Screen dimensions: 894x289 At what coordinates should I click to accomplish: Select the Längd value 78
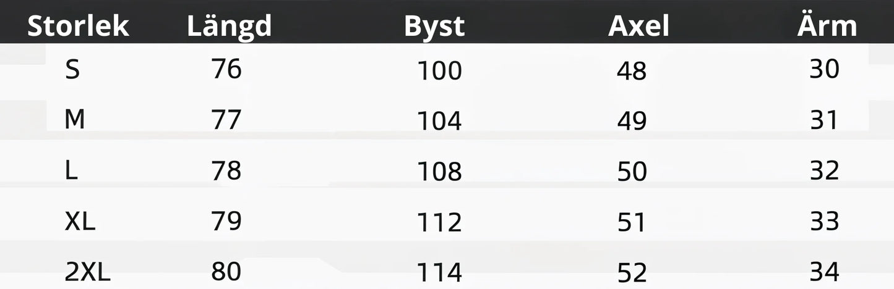click(x=226, y=170)
